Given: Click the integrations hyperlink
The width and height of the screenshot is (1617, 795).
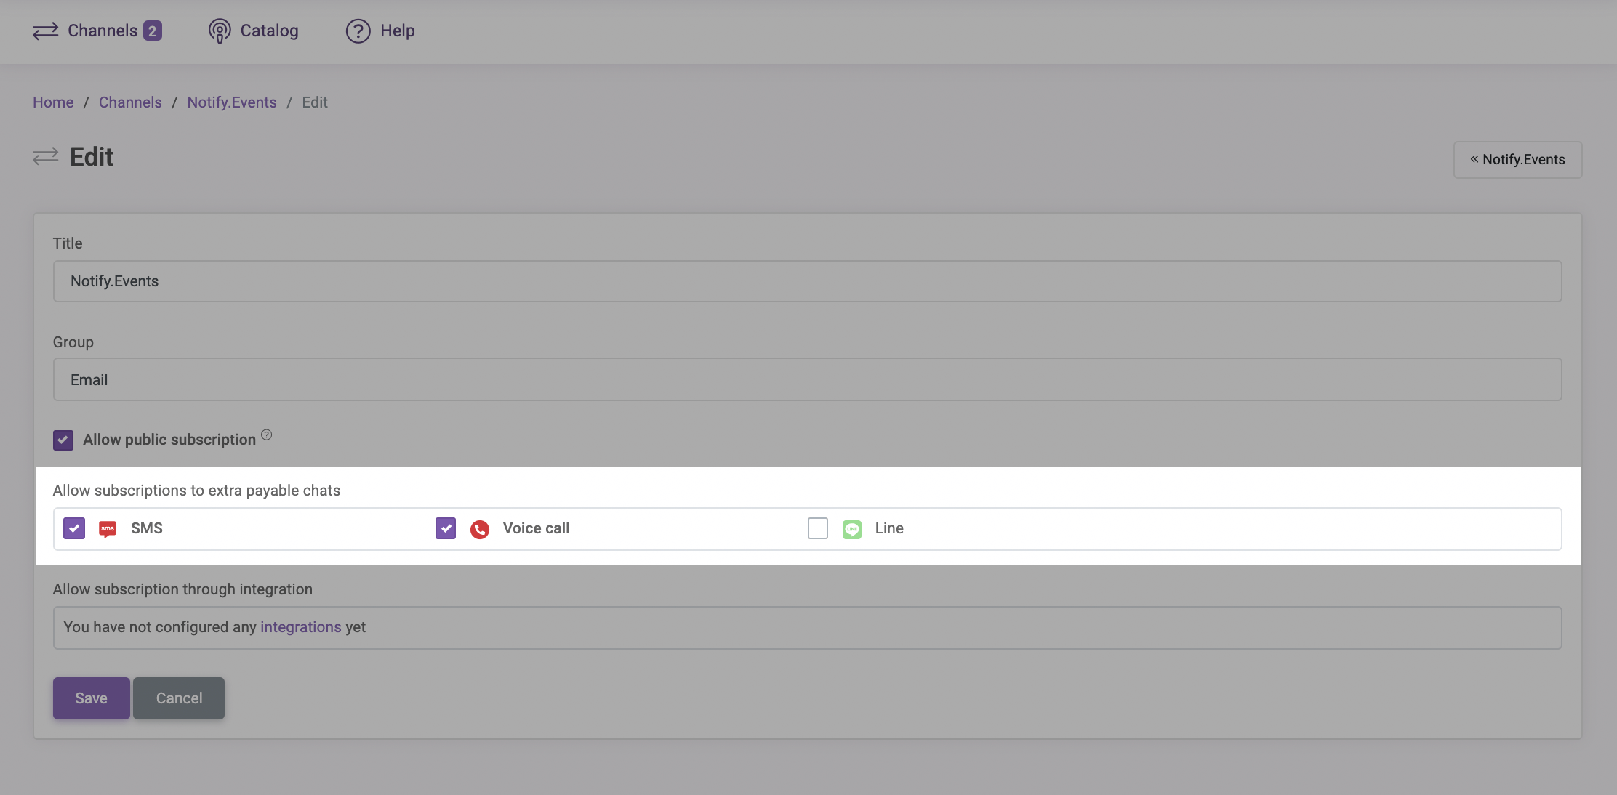Looking at the screenshot, I should 300,627.
